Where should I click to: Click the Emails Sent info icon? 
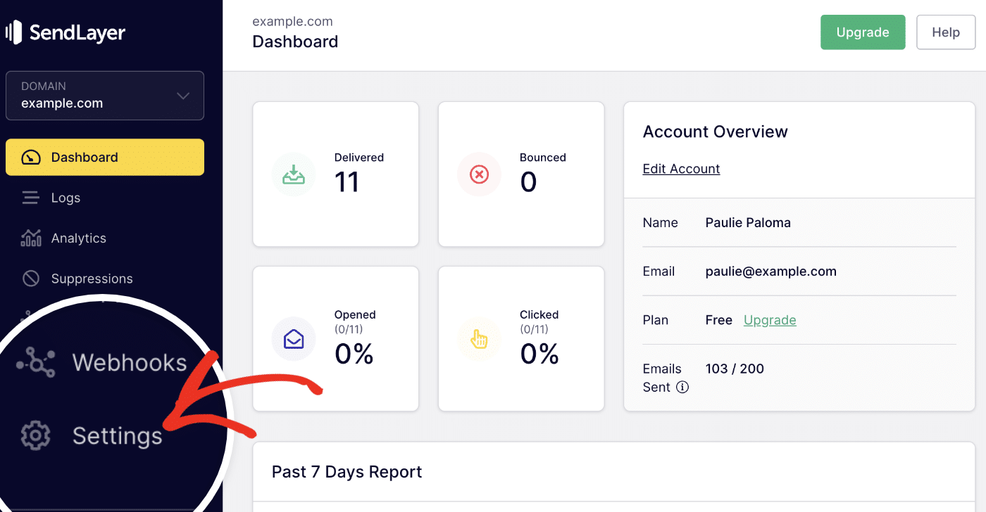tap(682, 387)
